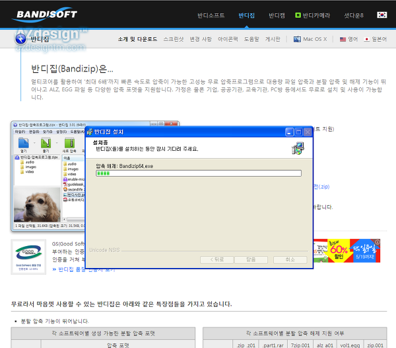Click the Mac OS X link

pyautogui.click(x=315, y=39)
